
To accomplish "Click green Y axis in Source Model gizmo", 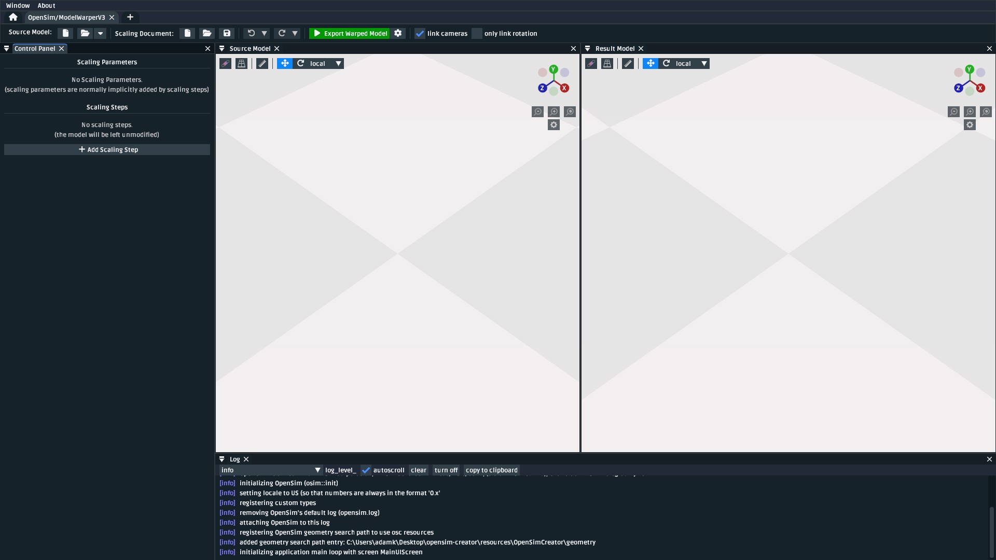I will [x=554, y=69].
